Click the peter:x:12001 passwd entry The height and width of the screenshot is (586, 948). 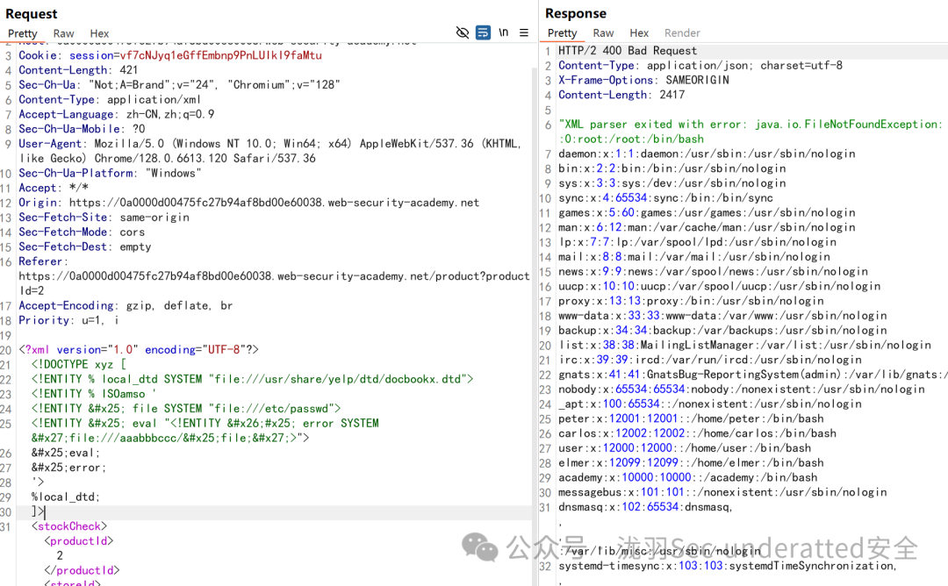691,418
